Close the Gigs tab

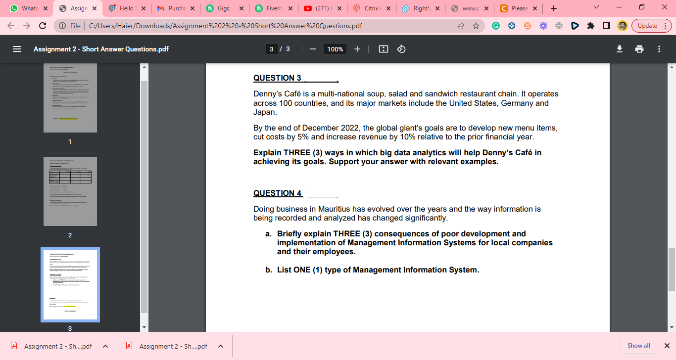pos(241,8)
